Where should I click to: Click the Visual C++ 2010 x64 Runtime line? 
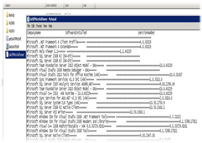point(99,93)
